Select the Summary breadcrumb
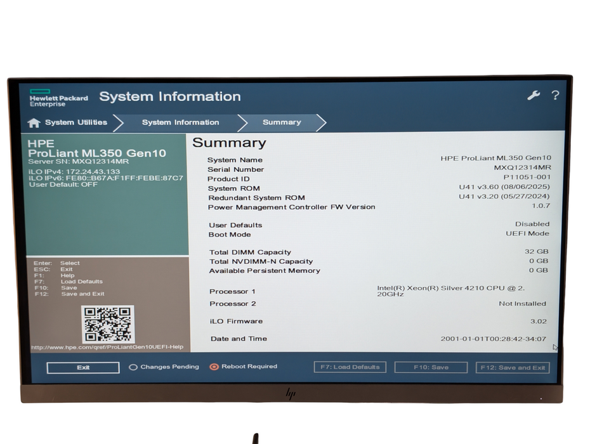Image resolution: width=590 pixels, height=444 pixels. pos(282,122)
